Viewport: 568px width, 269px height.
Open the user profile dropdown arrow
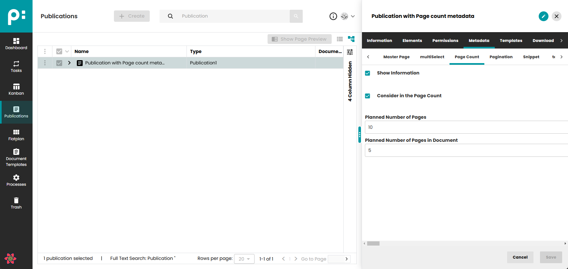353,16
